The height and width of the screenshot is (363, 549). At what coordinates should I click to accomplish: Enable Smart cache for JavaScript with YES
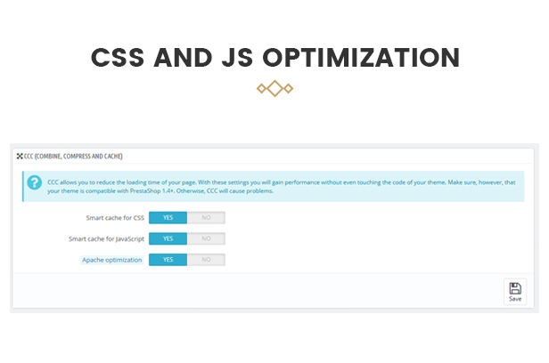168,238
